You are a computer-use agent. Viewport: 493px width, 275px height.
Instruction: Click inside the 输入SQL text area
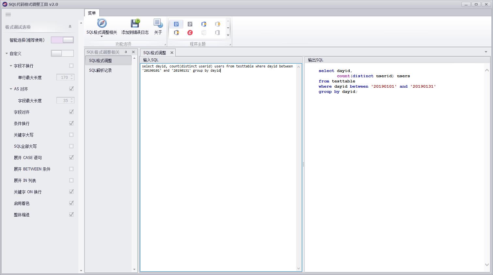pyautogui.click(x=218, y=167)
